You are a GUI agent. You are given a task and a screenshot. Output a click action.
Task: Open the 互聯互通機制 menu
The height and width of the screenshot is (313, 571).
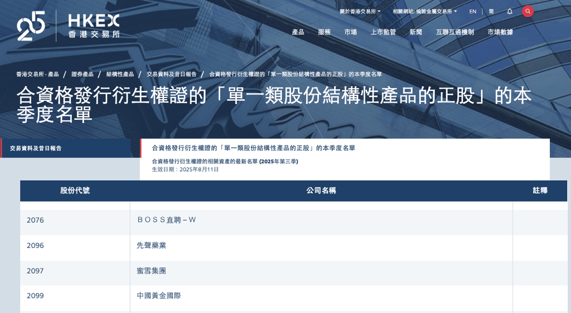point(455,32)
